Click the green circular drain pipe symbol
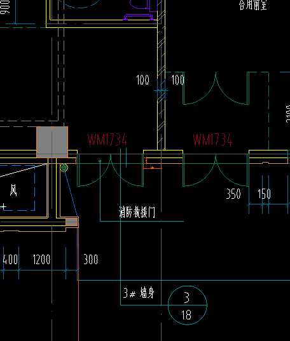The width and height of the screenshot is (290, 341). click(64, 168)
